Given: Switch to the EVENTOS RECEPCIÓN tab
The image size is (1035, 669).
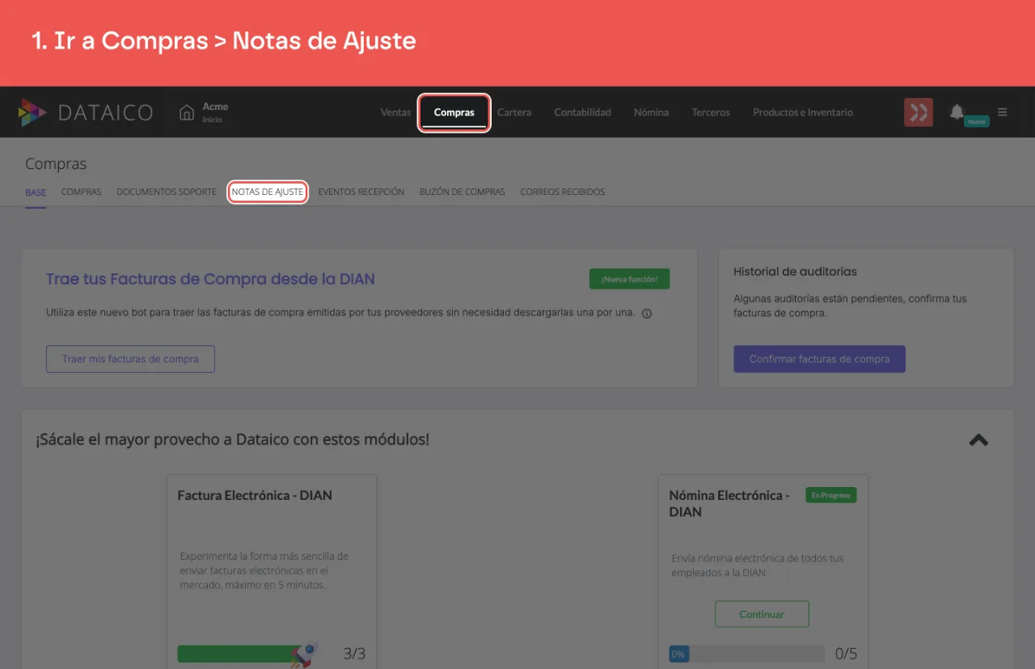Looking at the screenshot, I should tap(361, 193).
